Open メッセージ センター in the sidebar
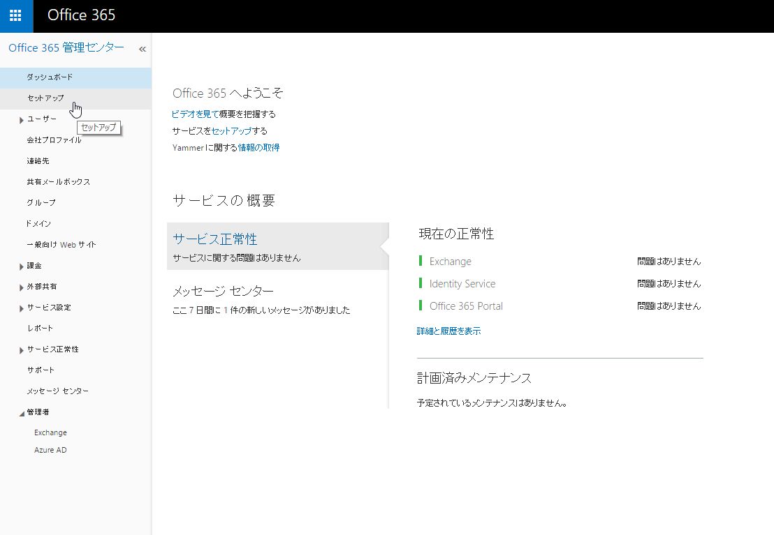 coord(58,391)
